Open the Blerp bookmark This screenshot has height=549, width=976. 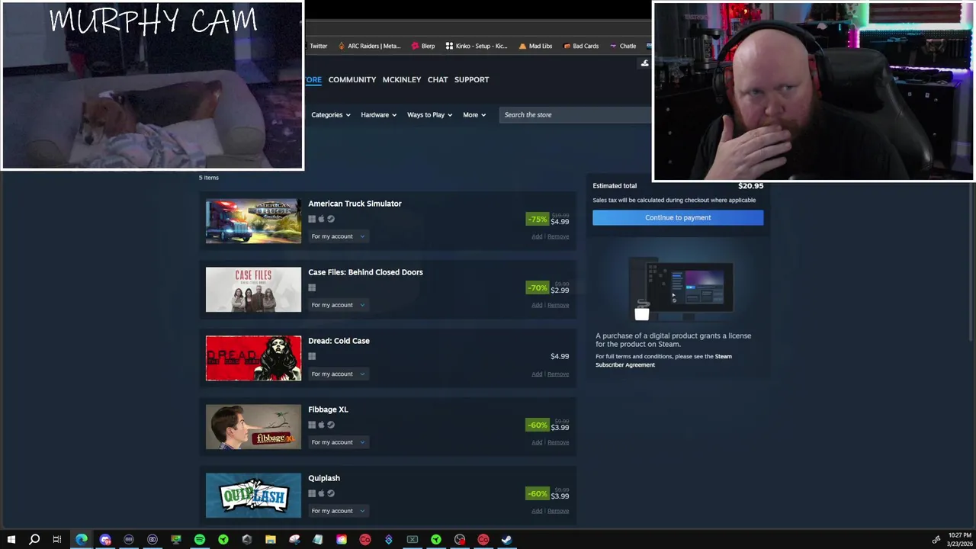tap(423, 46)
